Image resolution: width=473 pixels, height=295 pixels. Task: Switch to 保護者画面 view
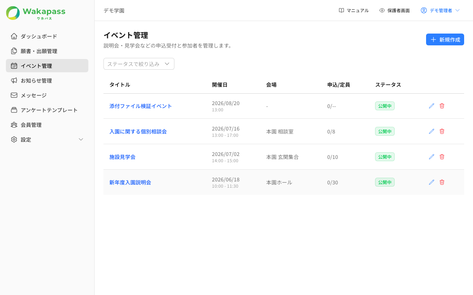point(394,10)
